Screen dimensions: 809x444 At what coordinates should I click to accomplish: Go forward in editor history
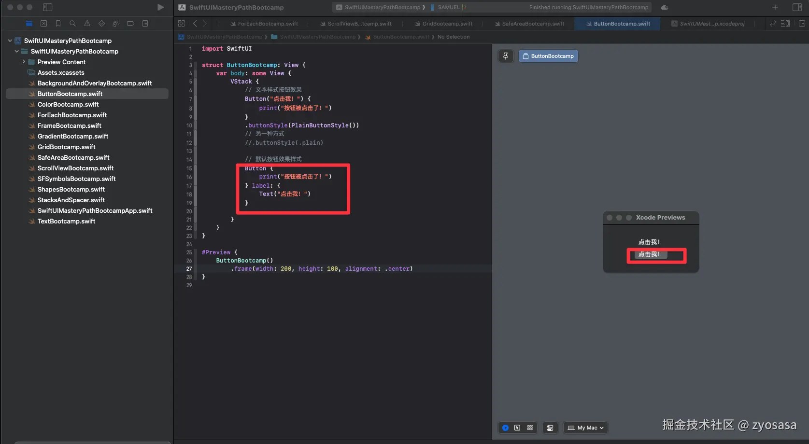click(x=205, y=23)
